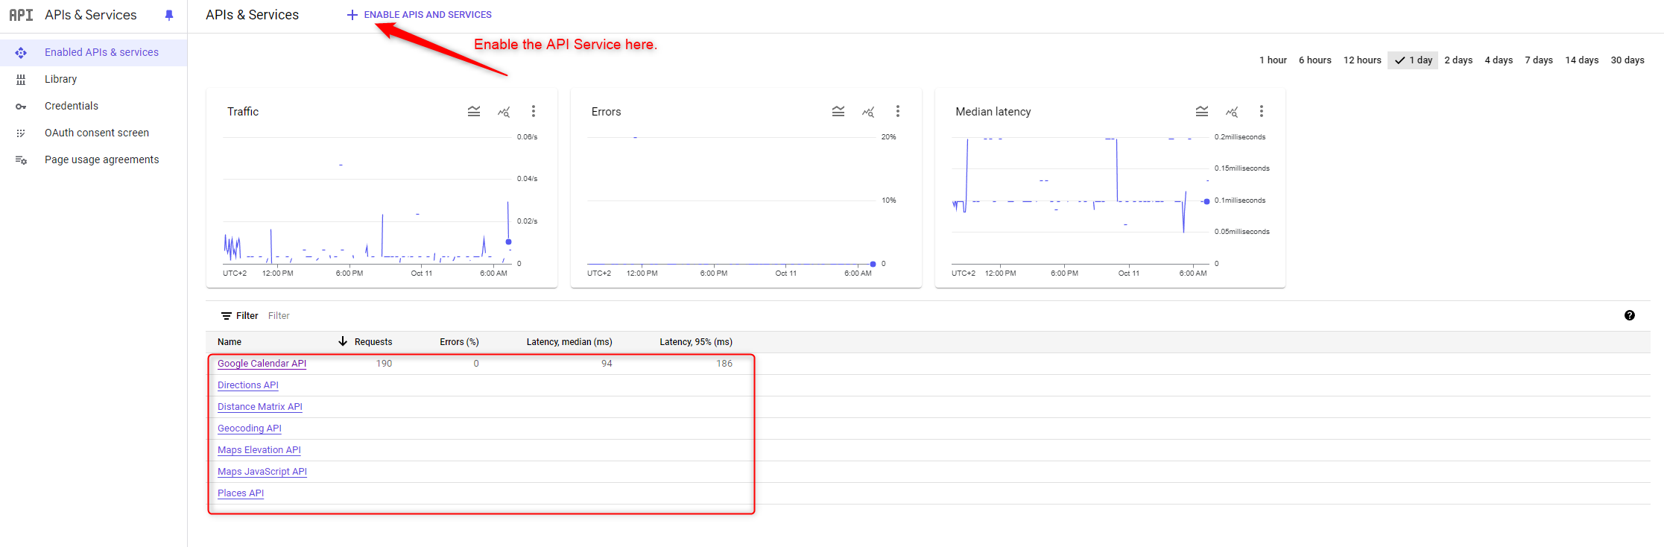Screen dimensions: 1664x547
Task: Click the pin icon beside APIs & Services
Action: pos(169,15)
